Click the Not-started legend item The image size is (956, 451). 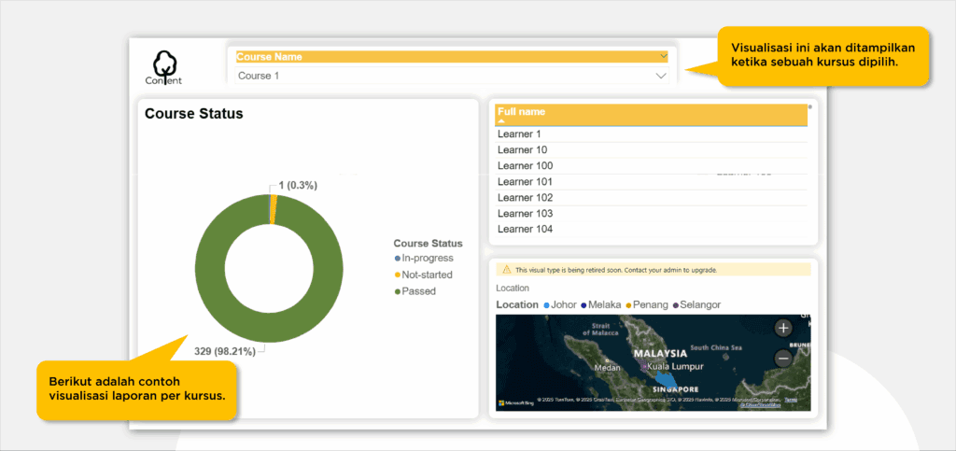[423, 275]
